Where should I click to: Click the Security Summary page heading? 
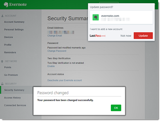[x=68, y=19]
